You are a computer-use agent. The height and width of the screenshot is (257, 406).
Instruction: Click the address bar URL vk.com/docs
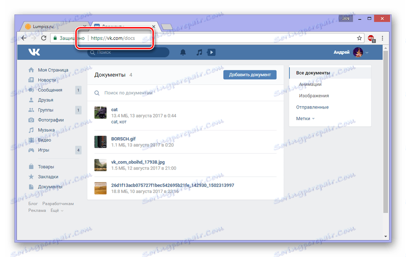[x=113, y=38]
